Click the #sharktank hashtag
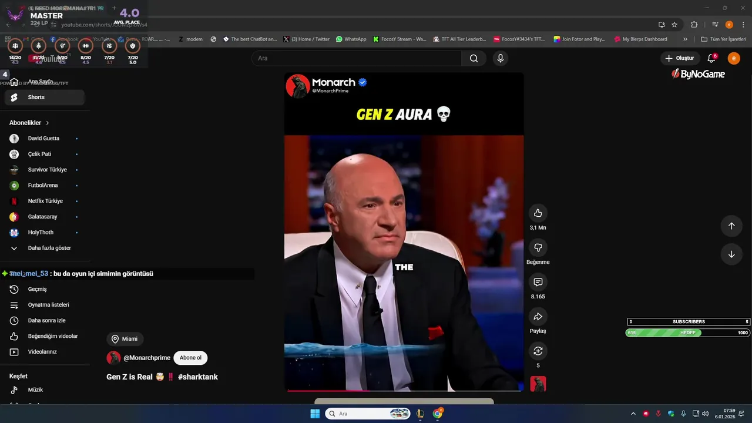752x423 pixels. tap(198, 377)
